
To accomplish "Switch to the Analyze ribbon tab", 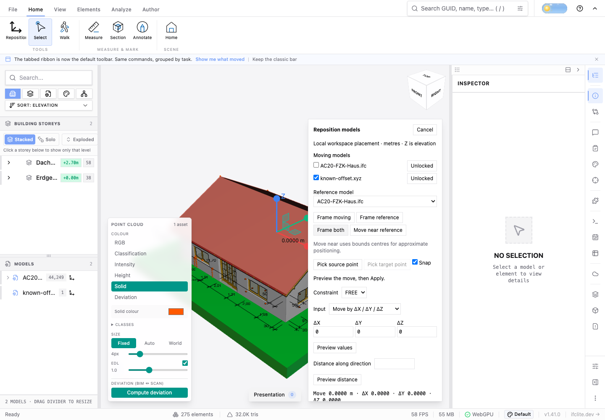I will (121, 9).
